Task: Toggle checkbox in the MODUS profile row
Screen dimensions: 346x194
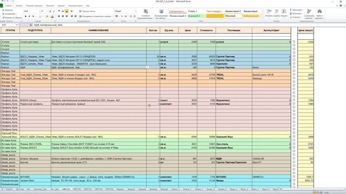Action: (x=294, y=100)
